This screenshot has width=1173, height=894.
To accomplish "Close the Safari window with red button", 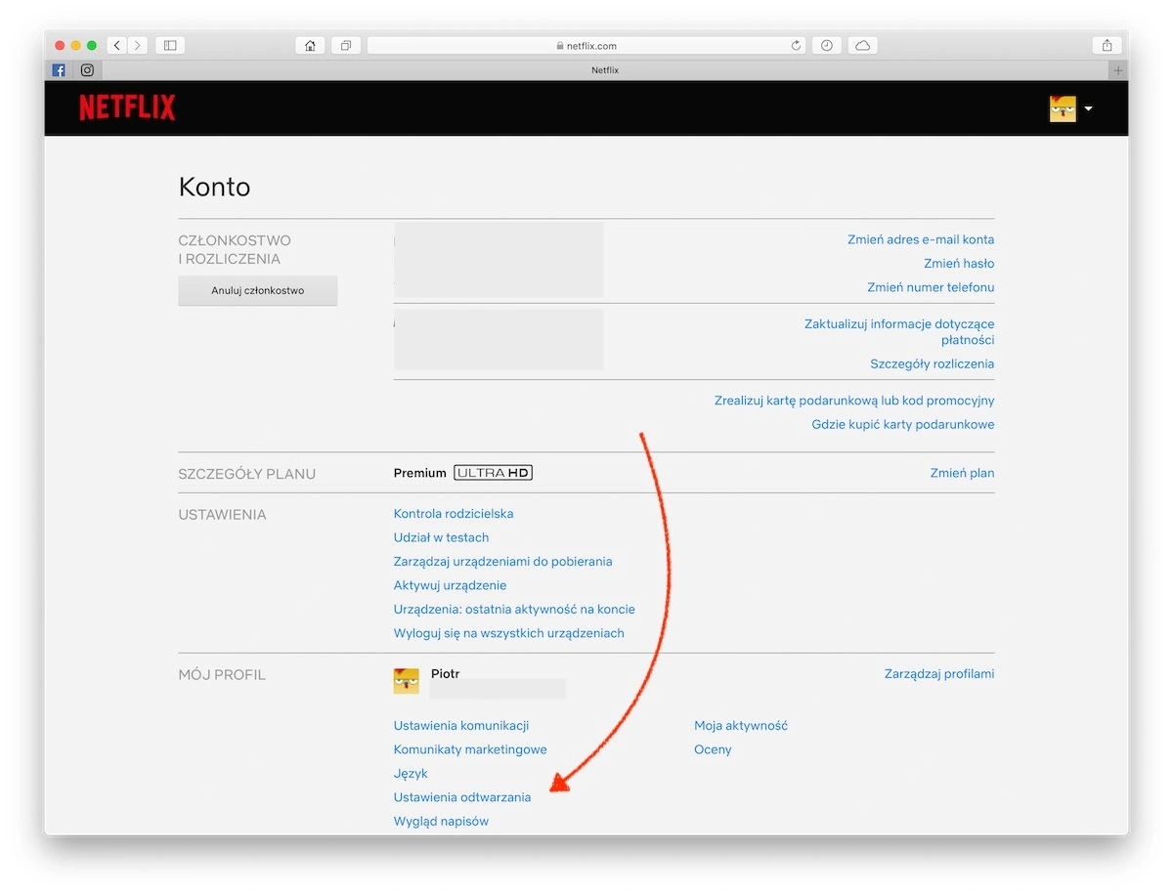I will click(60, 46).
